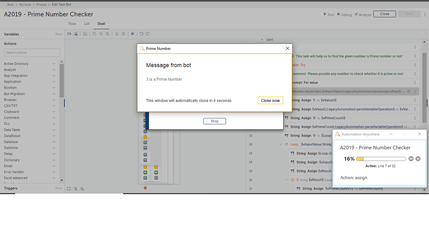Minimize the Automation Anywhere run window
The image size is (429, 241).
pyautogui.click(x=391, y=134)
